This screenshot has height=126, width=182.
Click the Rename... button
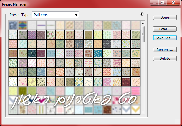(x=165, y=50)
